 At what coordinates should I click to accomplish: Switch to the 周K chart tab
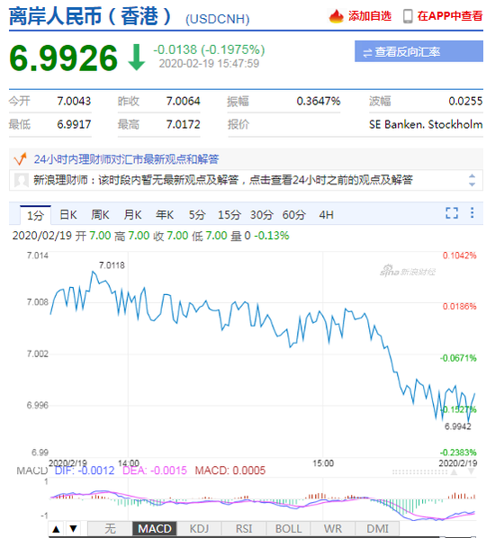[100, 215]
